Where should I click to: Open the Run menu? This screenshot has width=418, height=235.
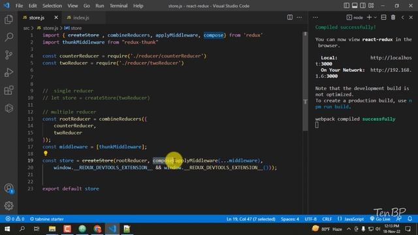[x=100, y=6]
